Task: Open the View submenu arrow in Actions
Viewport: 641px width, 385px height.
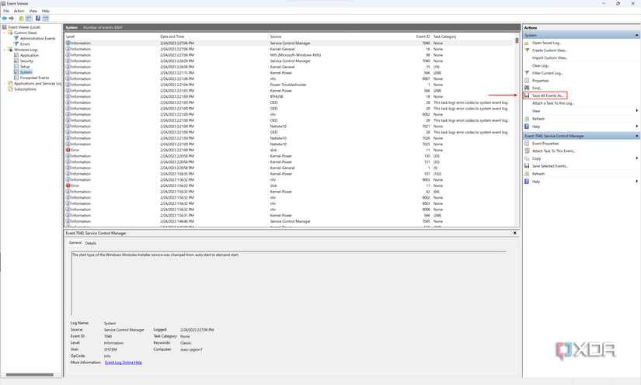Action: [636, 111]
